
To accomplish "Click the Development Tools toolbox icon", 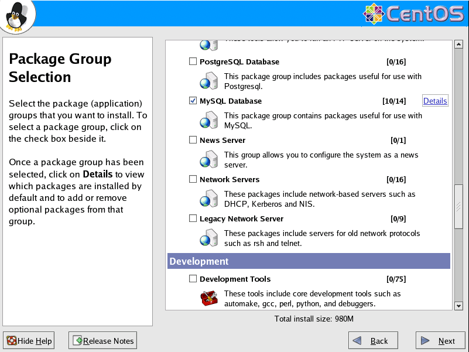I will click(x=208, y=298).
